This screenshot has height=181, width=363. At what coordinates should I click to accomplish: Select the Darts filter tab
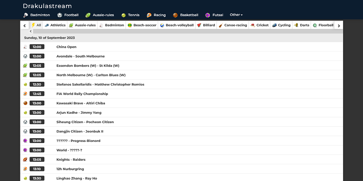pos(302,25)
